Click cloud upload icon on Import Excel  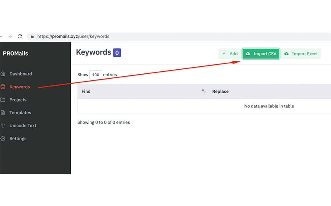click(x=286, y=54)
